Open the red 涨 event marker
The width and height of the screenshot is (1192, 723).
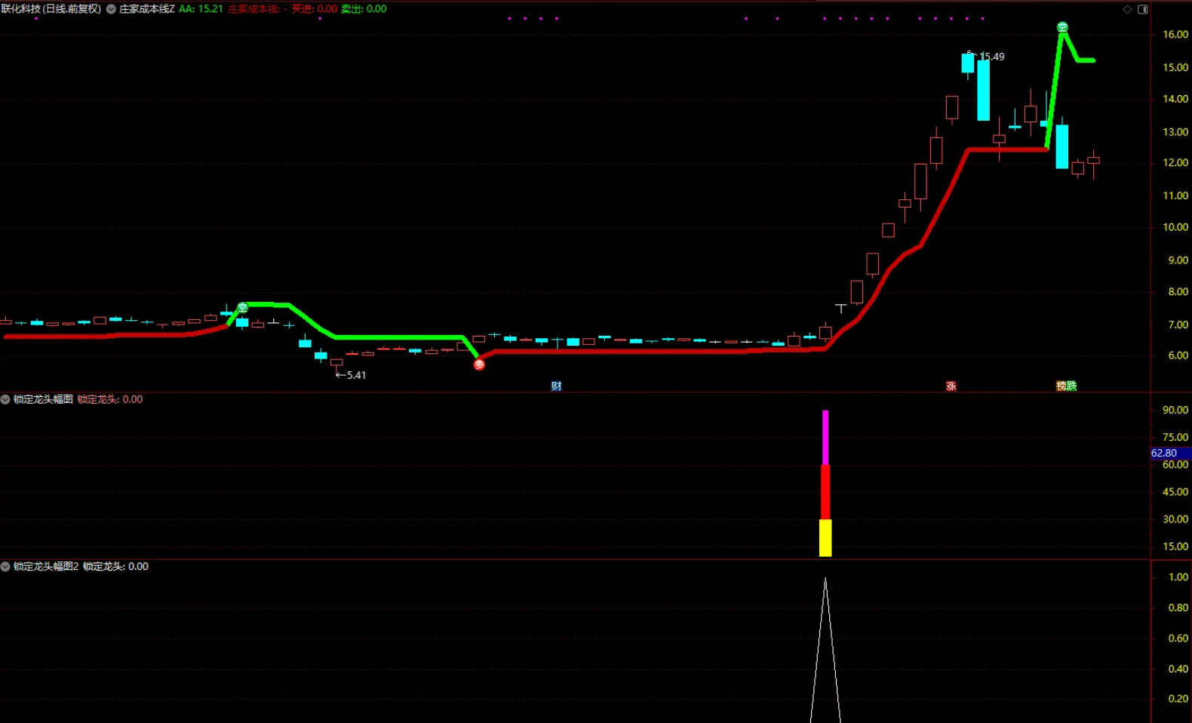[951, 386]
